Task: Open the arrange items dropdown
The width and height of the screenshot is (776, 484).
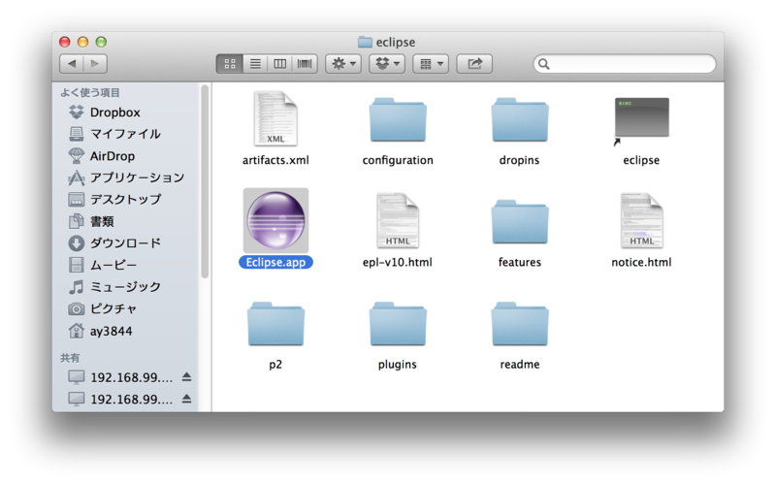Action: click(x=431, y=64)
